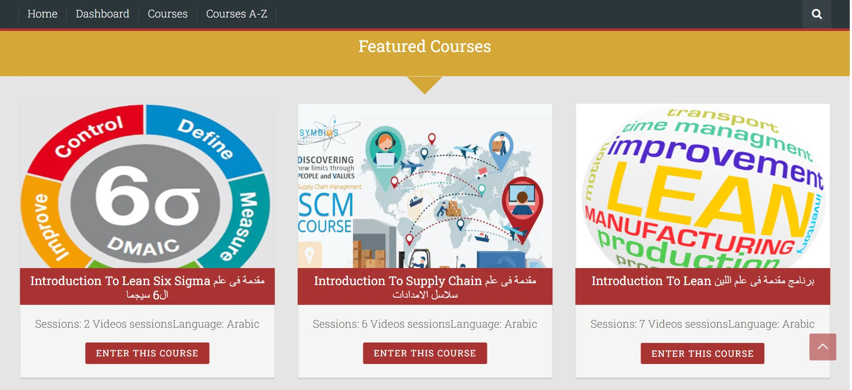Open the SCM Course supply chain thumbnail
This screenshot has width=852, height=390.
(425, 186)
